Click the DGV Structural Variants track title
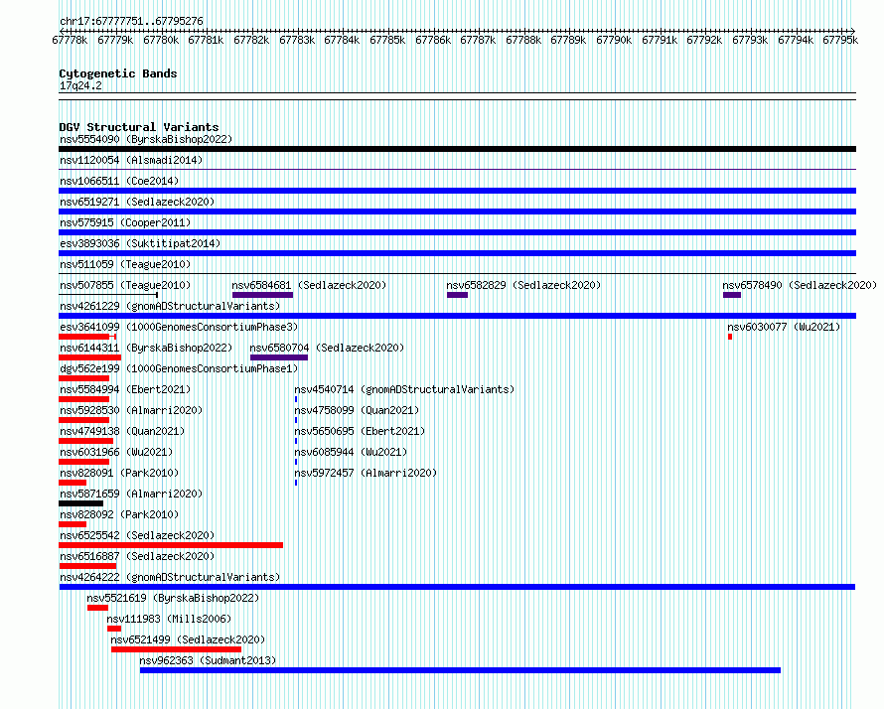The height and width of the screenshot is (709, 884). tap(139, 127)
